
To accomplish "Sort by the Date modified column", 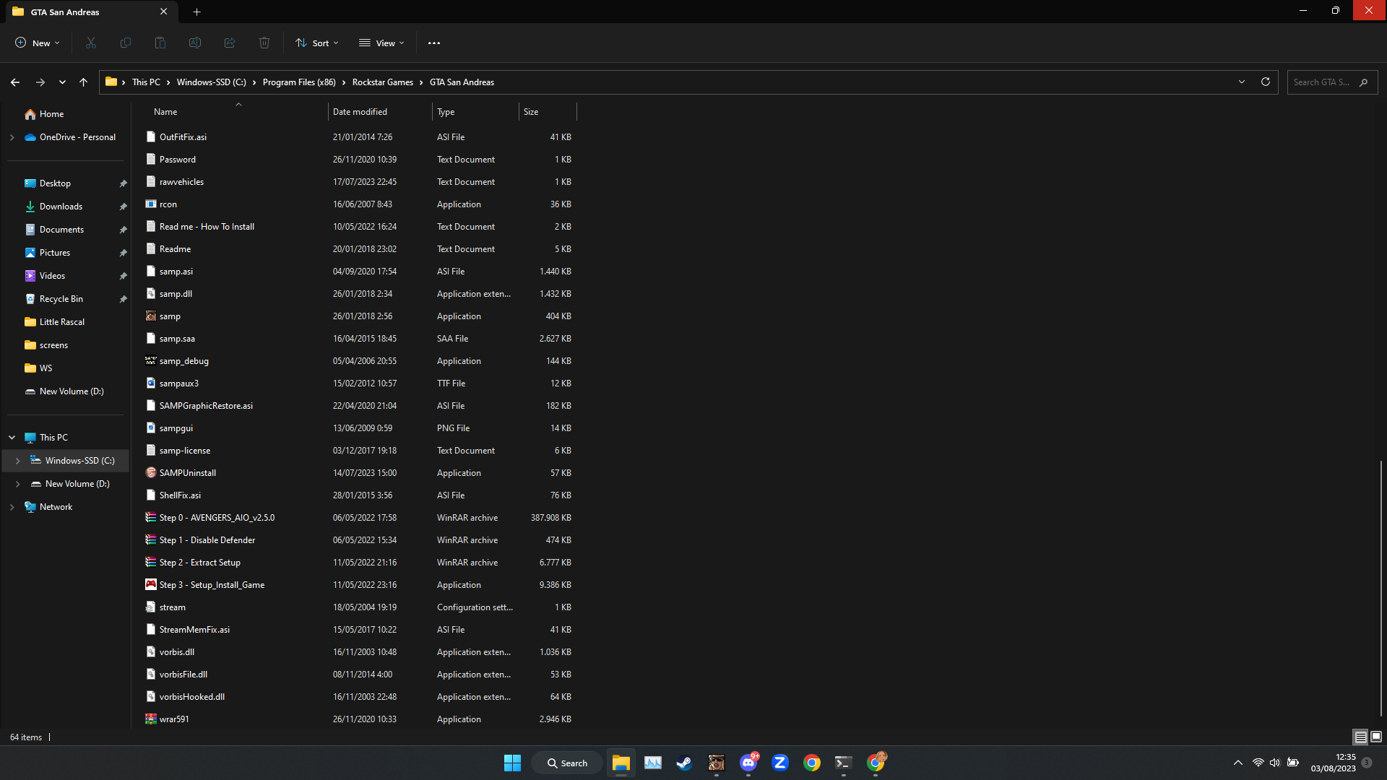I will 360,112.
